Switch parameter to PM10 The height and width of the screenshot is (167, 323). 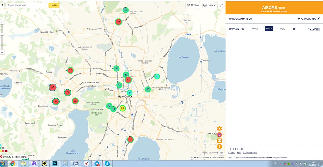point(255,29)
